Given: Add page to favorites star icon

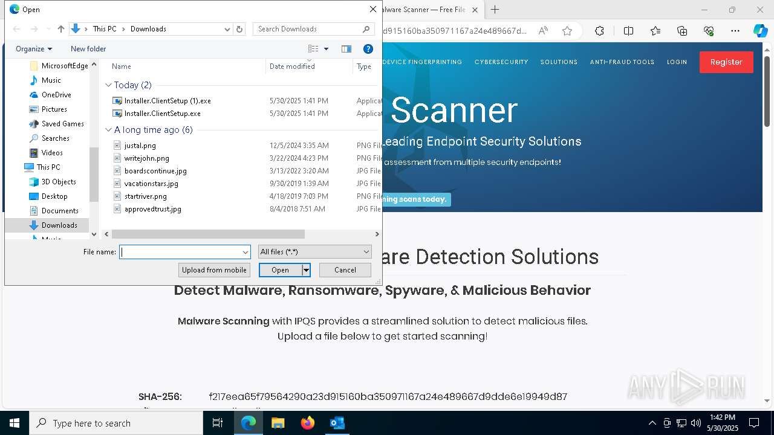Looking at the screenshot, I should point(567,31).
